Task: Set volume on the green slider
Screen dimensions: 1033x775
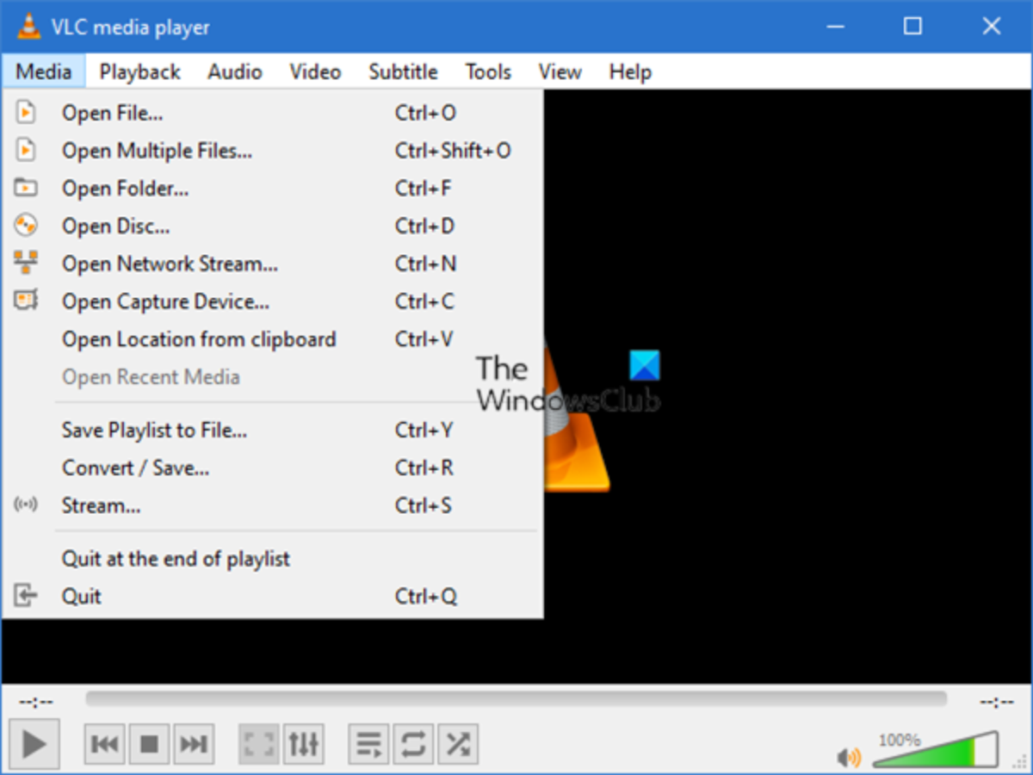Action: coord(936,751)
